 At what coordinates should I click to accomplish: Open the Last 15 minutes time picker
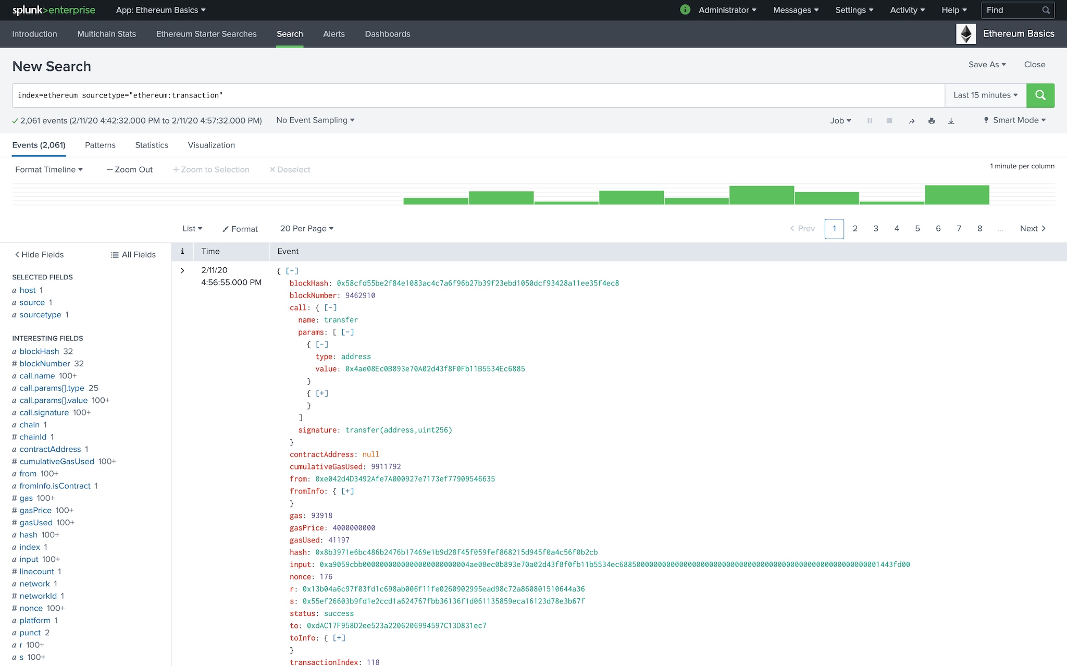985,95
